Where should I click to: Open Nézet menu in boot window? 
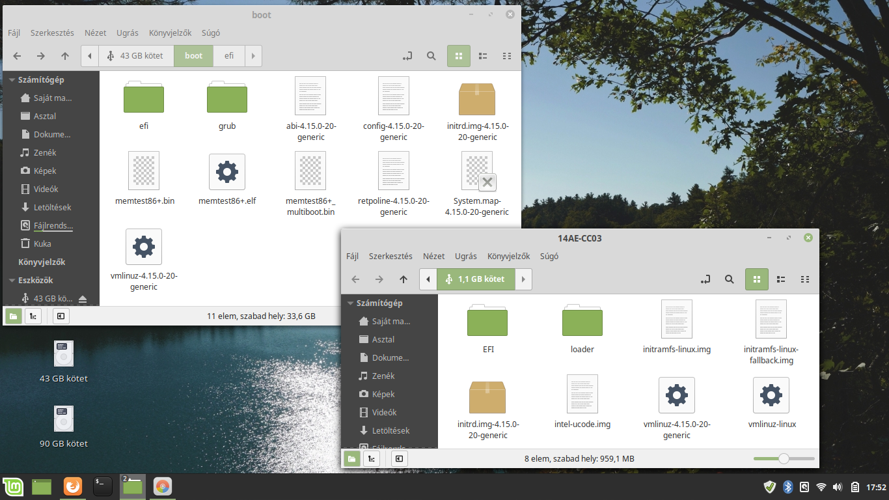coord(95,33)
